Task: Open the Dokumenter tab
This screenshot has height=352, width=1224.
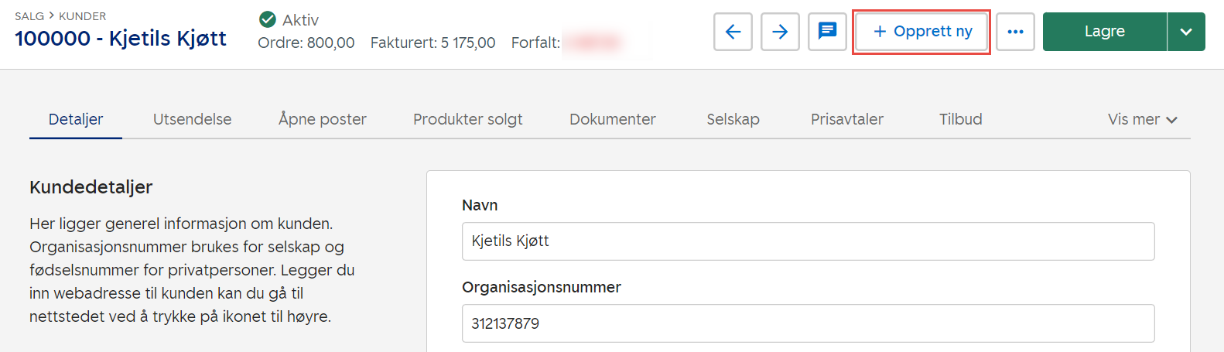Action: coord(612,119)
